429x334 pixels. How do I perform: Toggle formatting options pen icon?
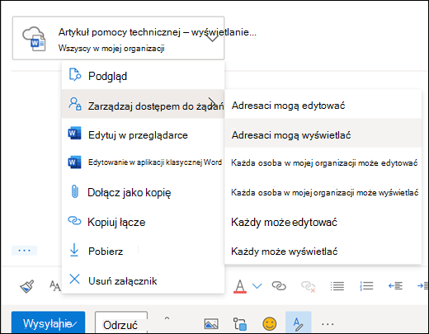coord(299,323)
